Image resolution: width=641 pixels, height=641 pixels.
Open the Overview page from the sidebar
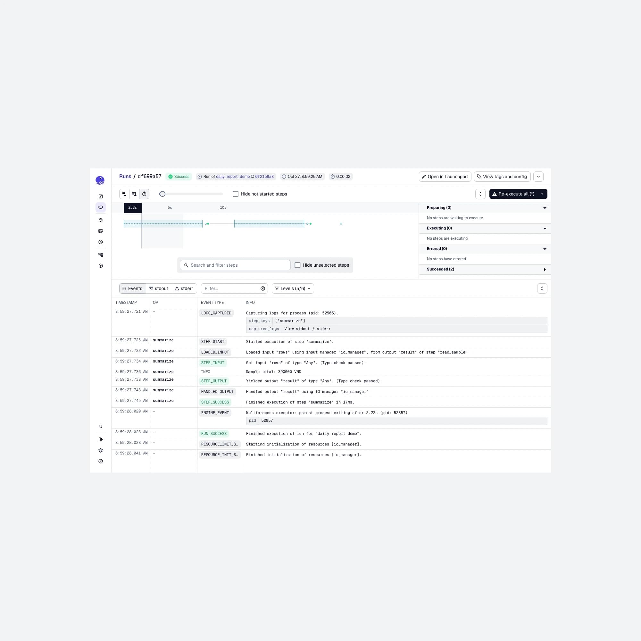[101, 196]
